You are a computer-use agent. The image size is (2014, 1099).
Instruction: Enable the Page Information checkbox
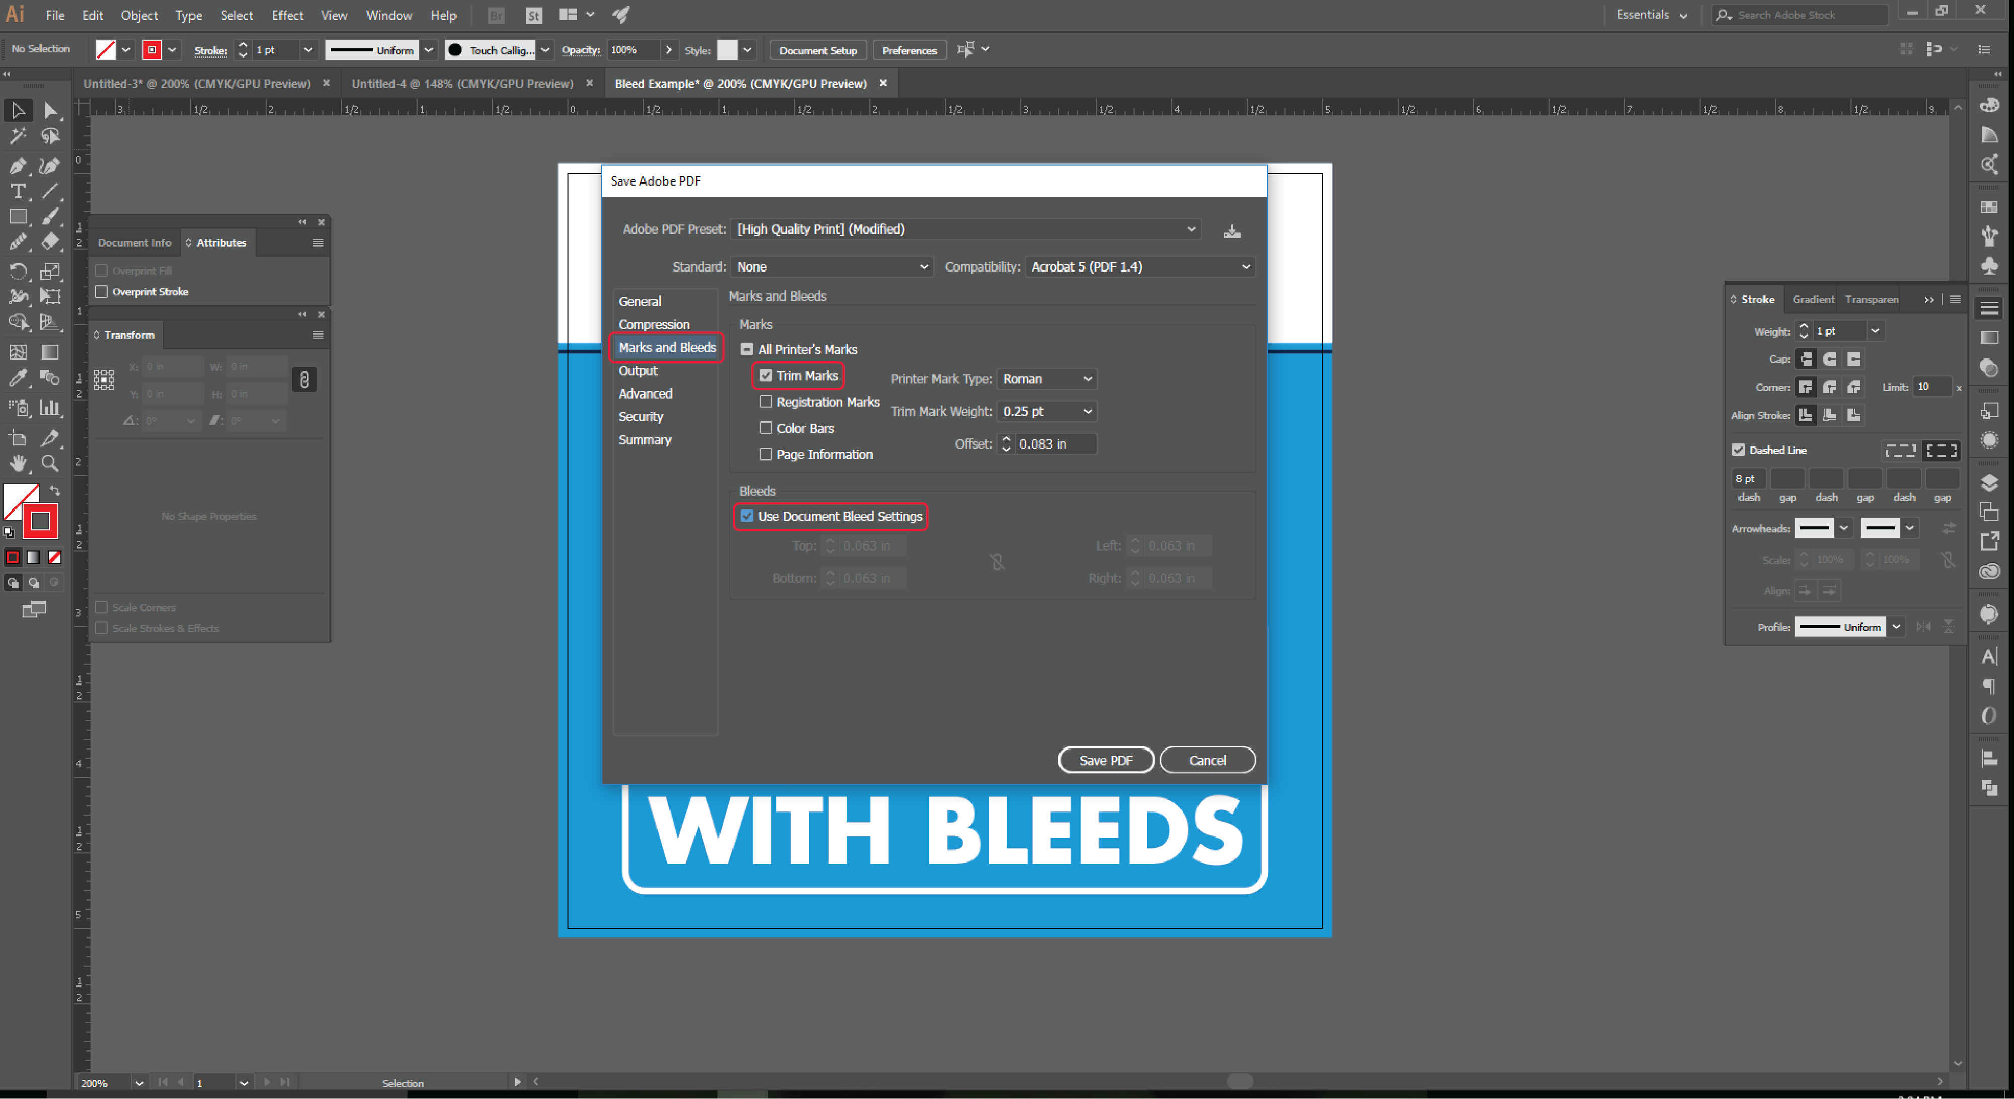[x=766, y=454]
